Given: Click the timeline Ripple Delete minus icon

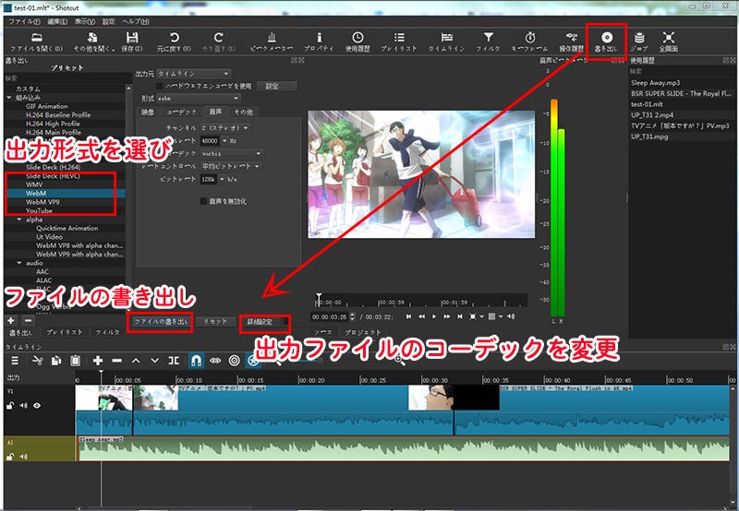Looking at the screenshot, I should 117,361.
